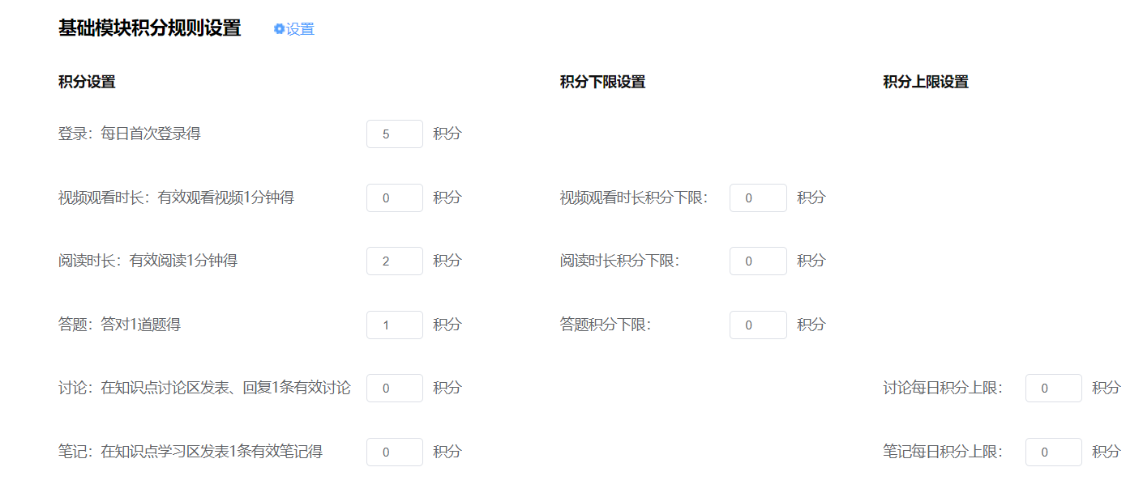
Task: Click the 阅读时长：有效阅读1分钟得 label
Action: (x=148, y=261)
